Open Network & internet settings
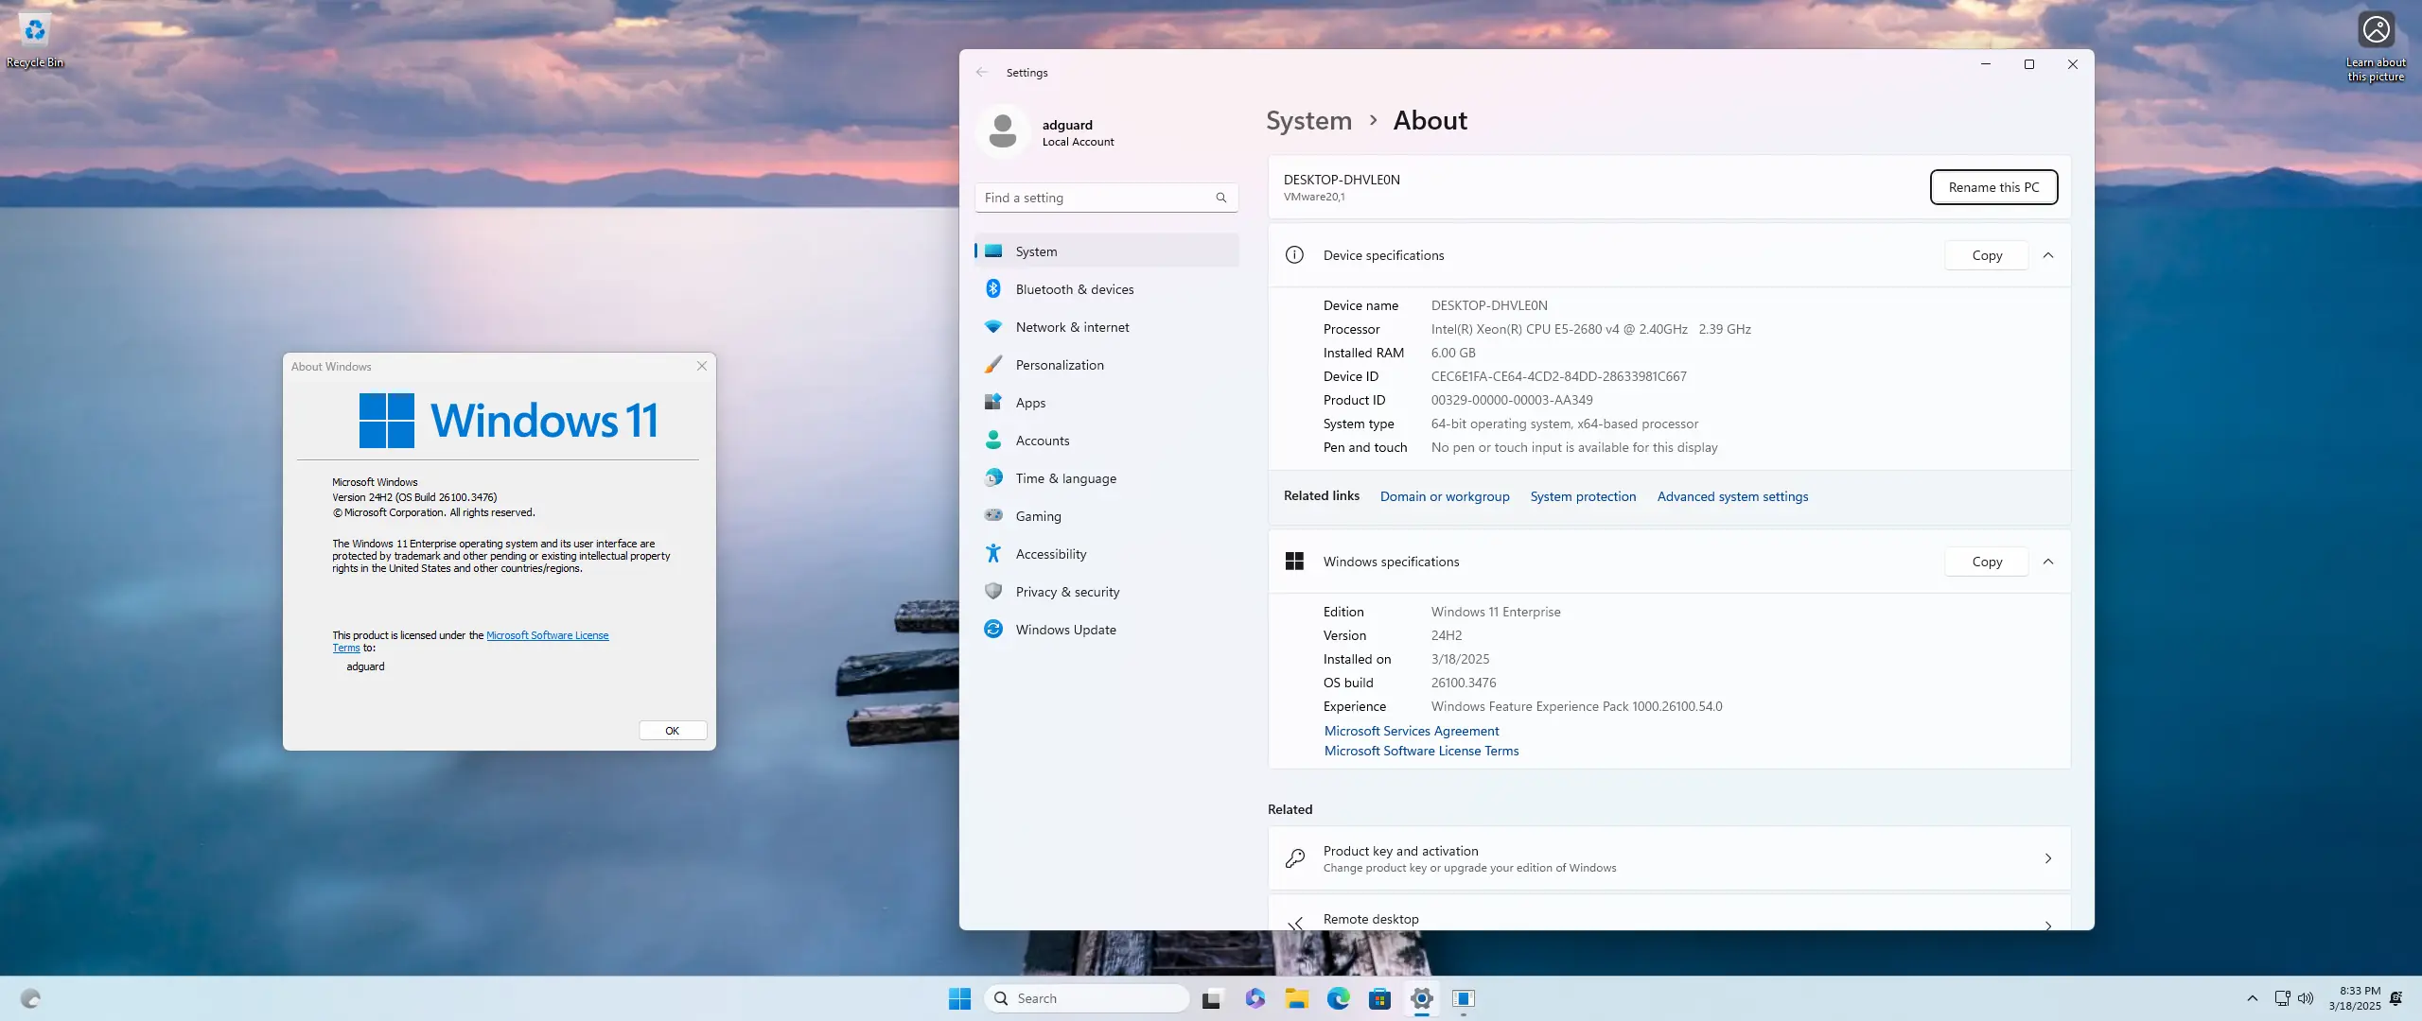The image size is (2422, 1021). coord(1073,326)
